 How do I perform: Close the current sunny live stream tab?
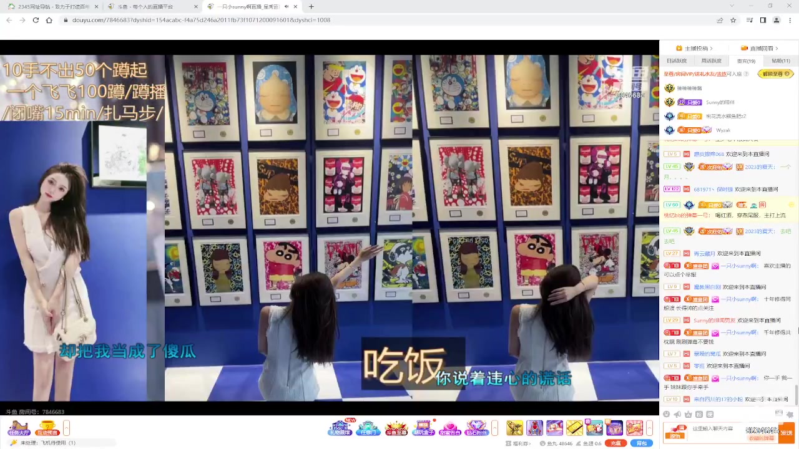coord(296,7)
